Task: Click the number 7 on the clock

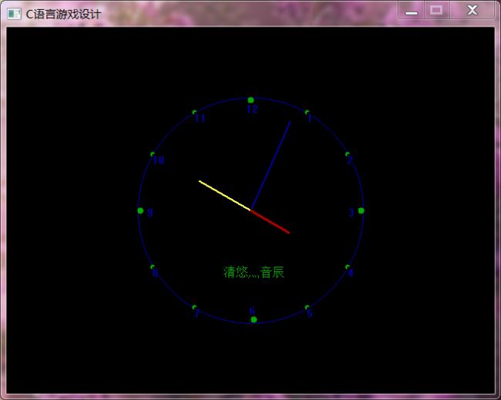Action: coord(197,314)
